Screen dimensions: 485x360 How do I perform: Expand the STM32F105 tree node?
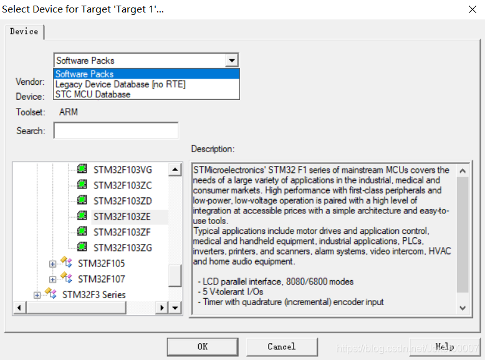coord(52,264)
